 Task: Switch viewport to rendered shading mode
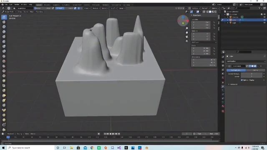coord(216,12)
